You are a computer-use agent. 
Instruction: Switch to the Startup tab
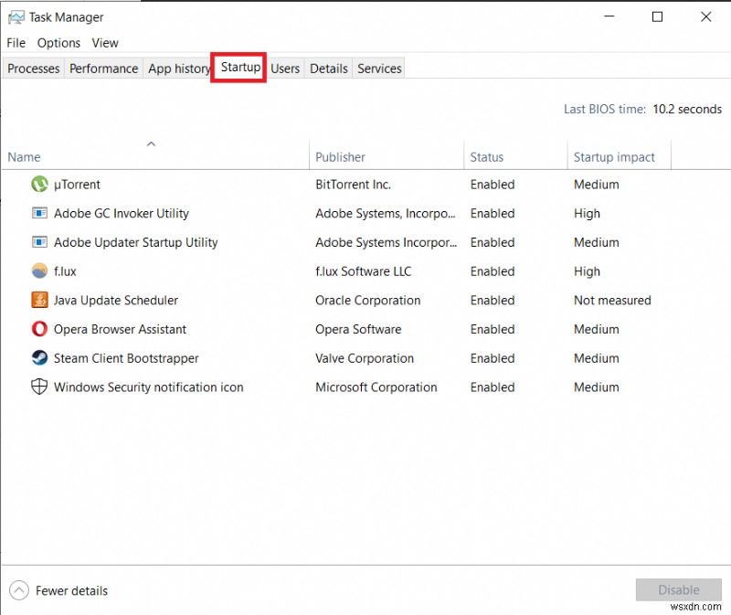coord(238,67)
